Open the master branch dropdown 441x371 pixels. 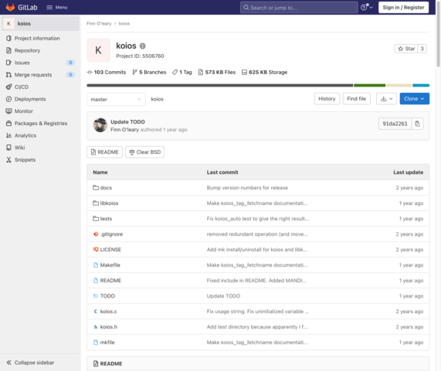[x=116, y=100]
